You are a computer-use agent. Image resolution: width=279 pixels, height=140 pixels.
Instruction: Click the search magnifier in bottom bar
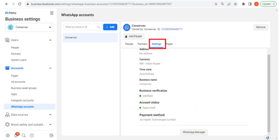click(x=24, y=136)
